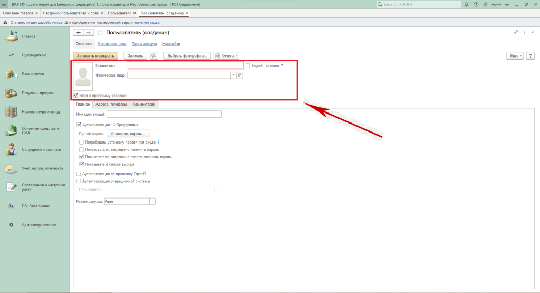
Task: Tick the Недействителен checkbox
Action: (x=248, y=65)
